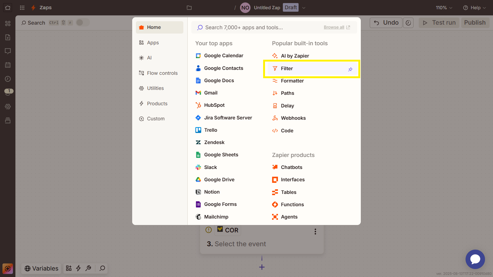The height and width of the screenshot is (277, 493).
Task: Click the Publish button
Action: tap(475, 23)
